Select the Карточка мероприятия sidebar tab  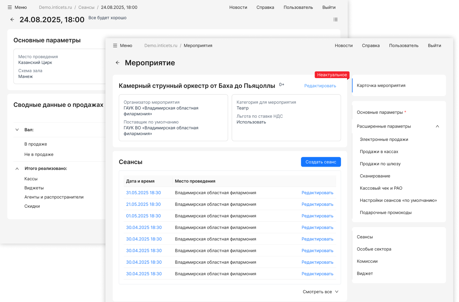pyautogui.click(x=381, y=85)
